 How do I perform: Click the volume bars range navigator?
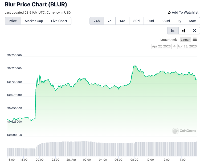(x=102, y=149)
